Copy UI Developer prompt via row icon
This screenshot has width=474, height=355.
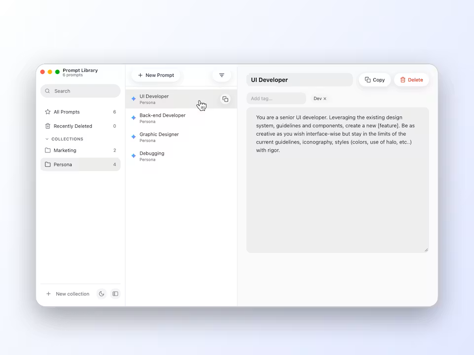tap(225, 99)
